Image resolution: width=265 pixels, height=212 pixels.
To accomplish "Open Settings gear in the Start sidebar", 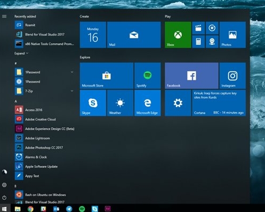I will pyautogui.click(x=4, y=185).
